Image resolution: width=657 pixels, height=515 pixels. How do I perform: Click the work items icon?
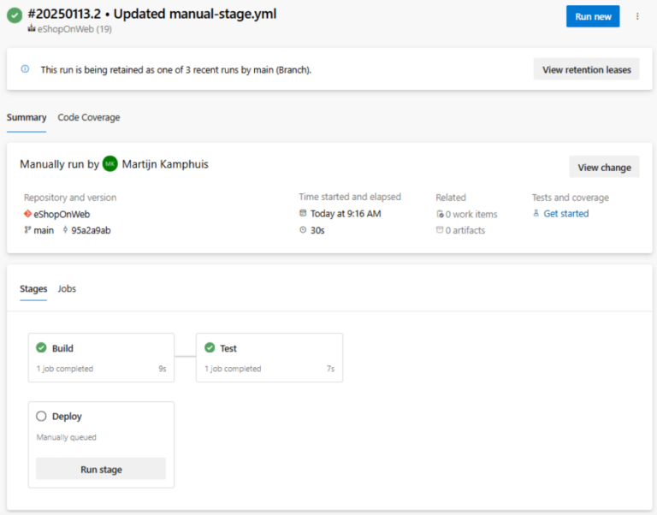pyautogui.click(x=440, y=214)
